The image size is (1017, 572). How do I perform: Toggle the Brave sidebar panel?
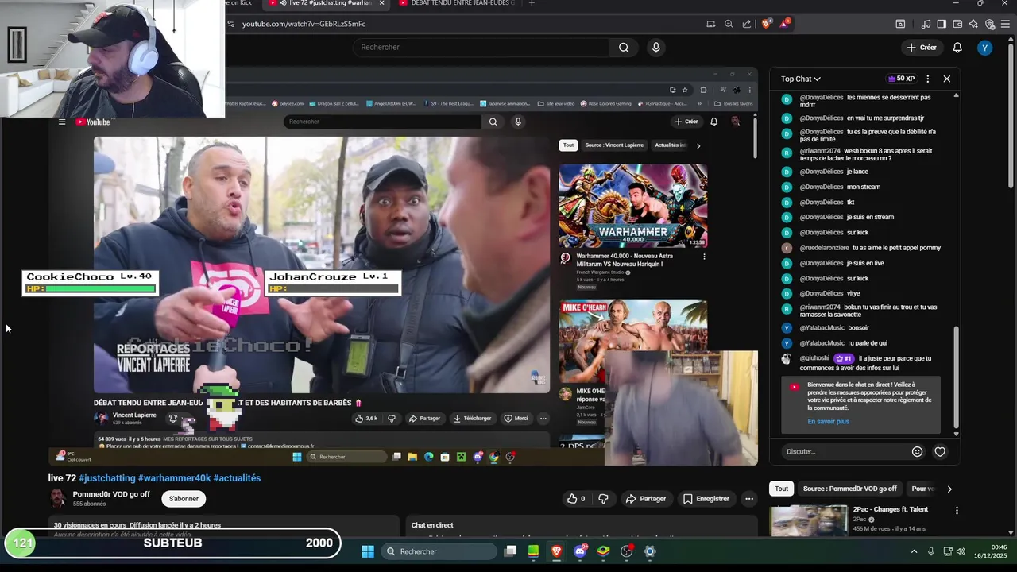(x=941, y=24)
